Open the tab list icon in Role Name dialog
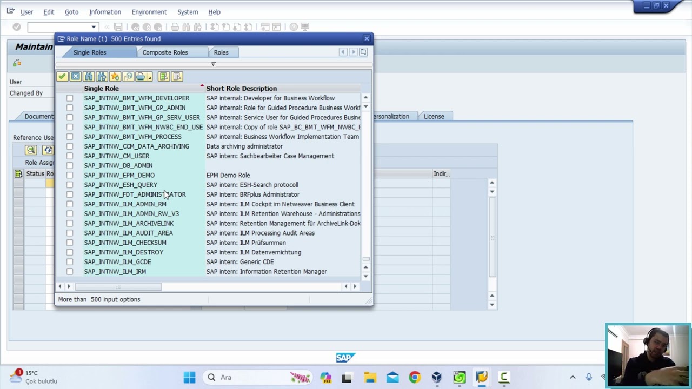This screenshot has height=389, width=692. [363, 52]
